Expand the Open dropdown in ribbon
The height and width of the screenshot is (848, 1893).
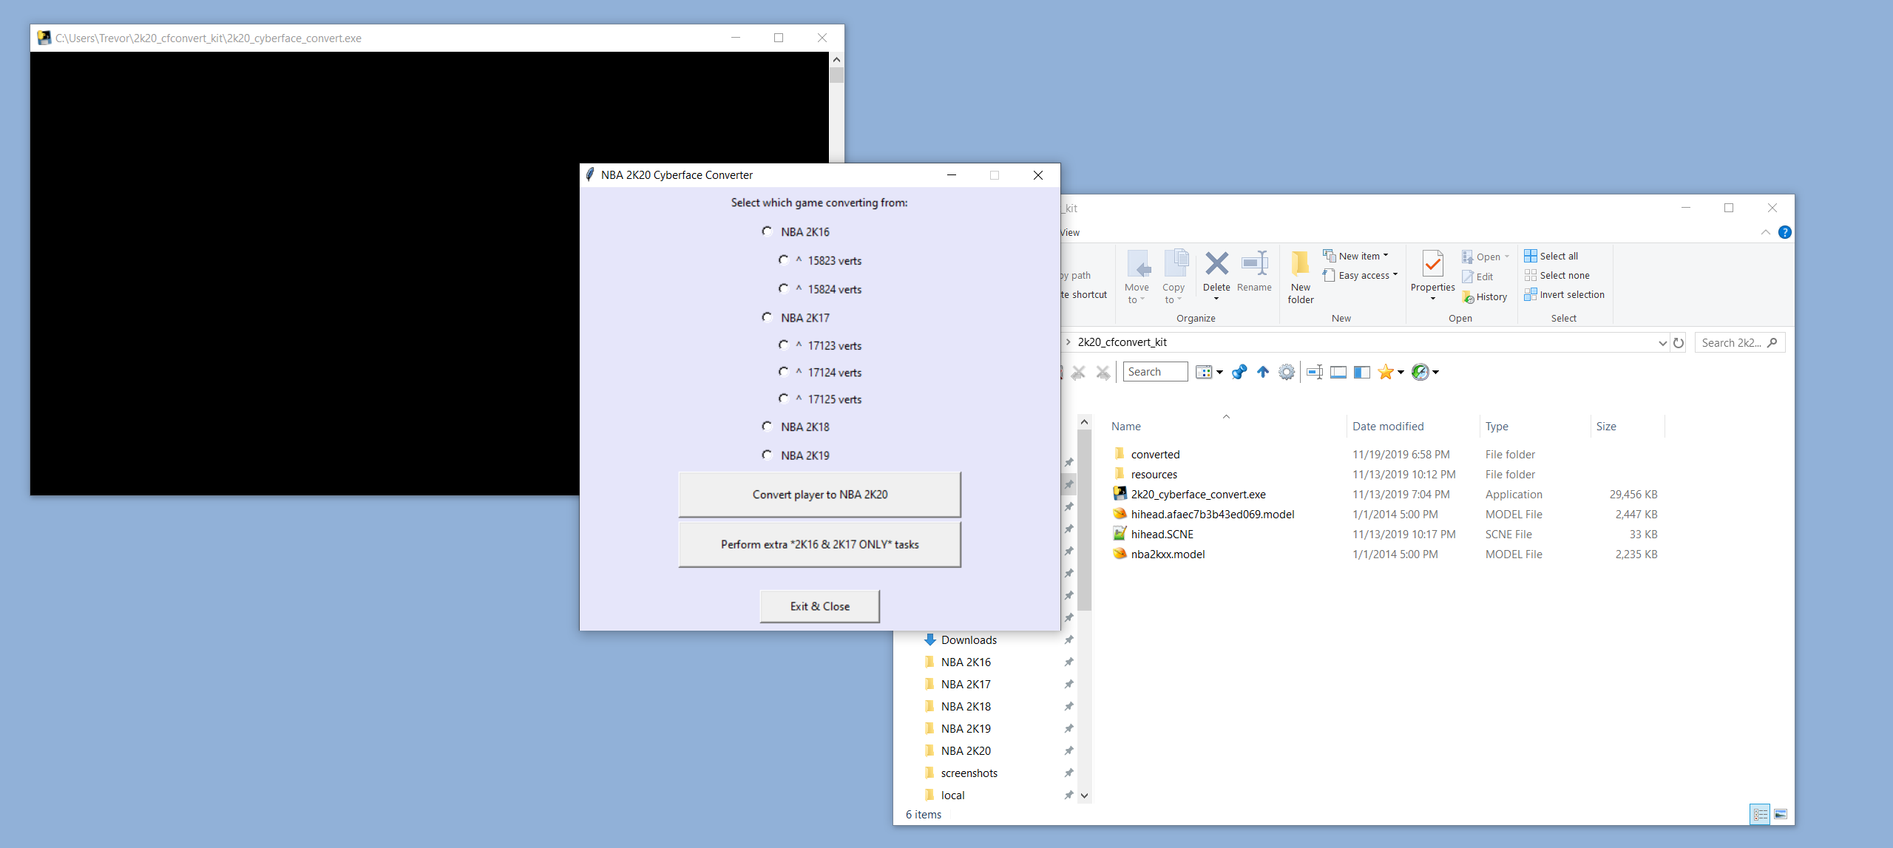tap(1486, 257)
